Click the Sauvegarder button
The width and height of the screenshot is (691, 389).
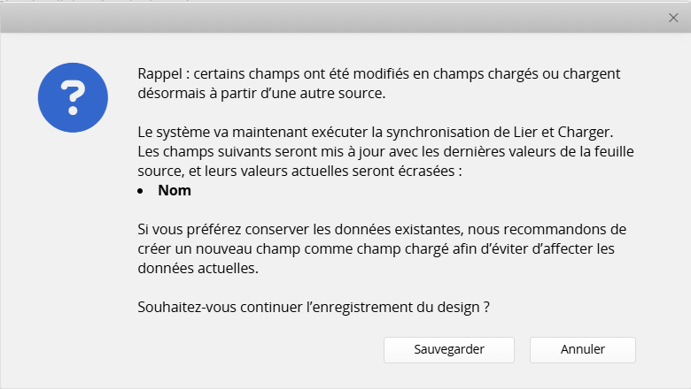449,349
